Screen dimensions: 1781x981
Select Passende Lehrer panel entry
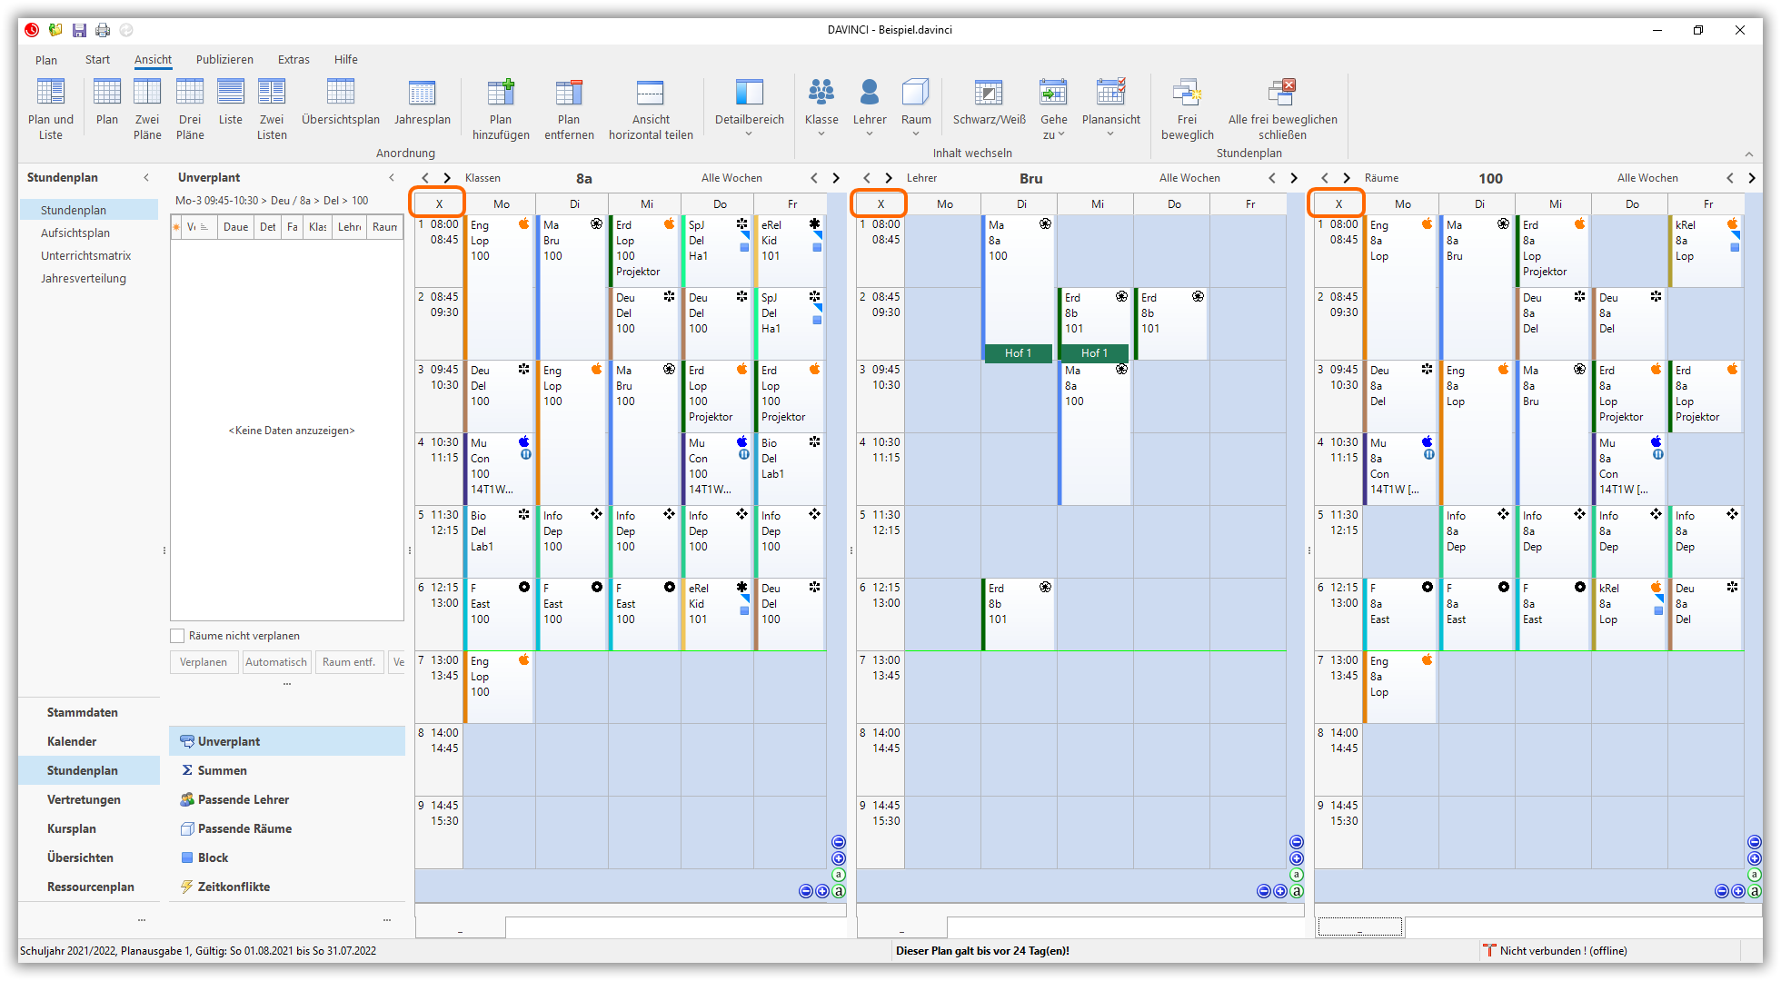pos(243,799)
